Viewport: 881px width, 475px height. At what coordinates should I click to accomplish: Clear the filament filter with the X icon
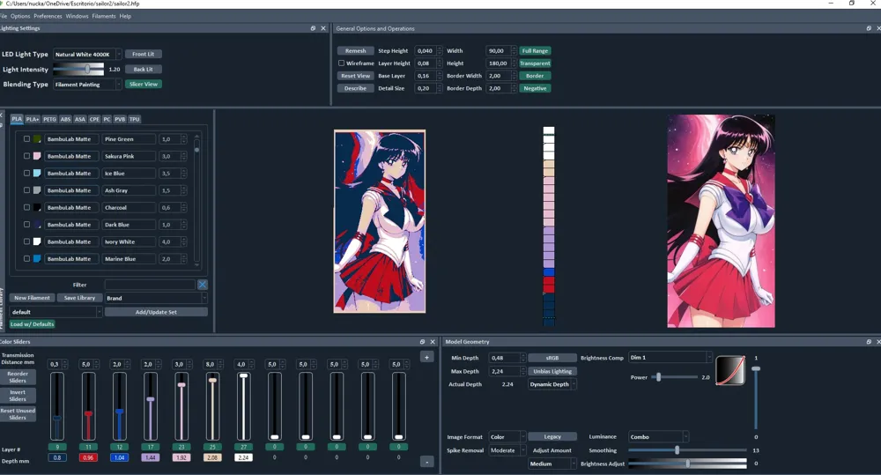pos(203,285)
